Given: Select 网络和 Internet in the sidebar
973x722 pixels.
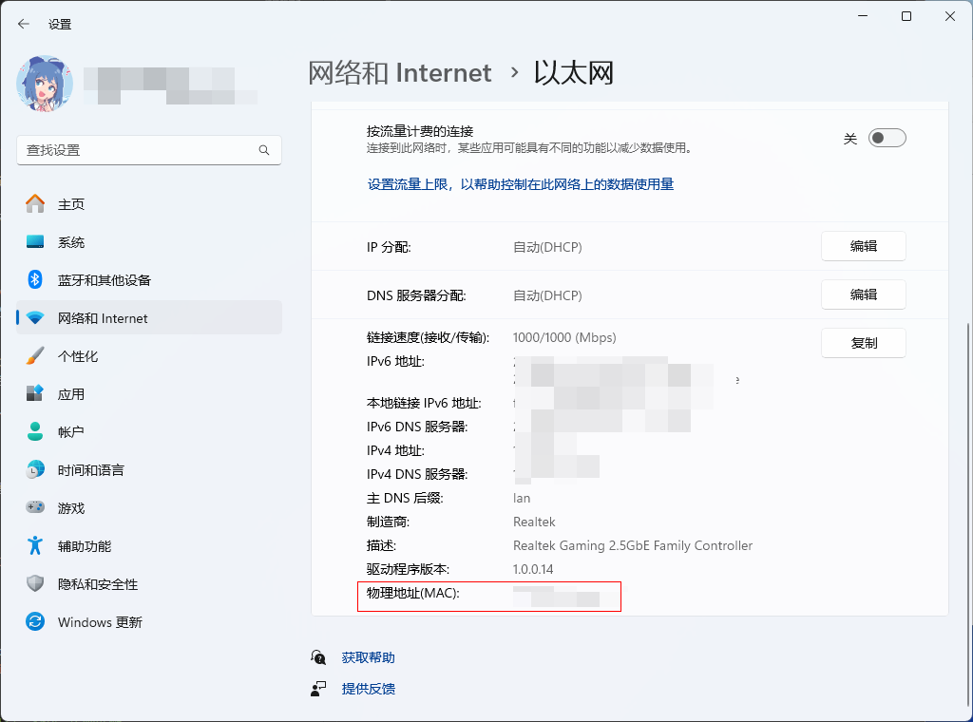Looking at the screenshot, I should tap(103, 318).
